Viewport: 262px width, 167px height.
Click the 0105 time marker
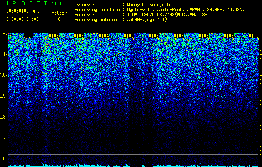click(129, 36)
